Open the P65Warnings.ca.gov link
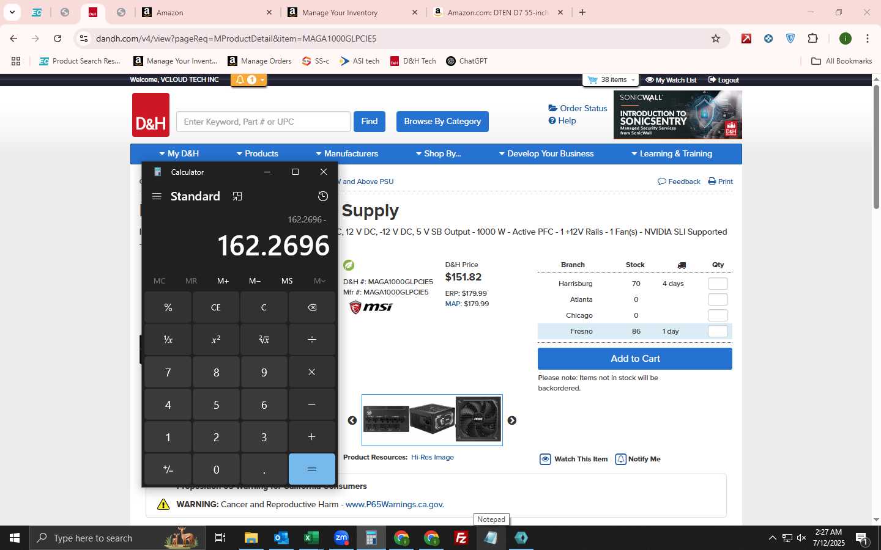Viewport: 881px width, 550px height. 395,504
